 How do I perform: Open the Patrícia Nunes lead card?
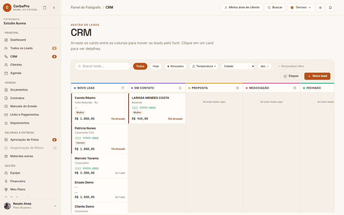coord(100,139)
